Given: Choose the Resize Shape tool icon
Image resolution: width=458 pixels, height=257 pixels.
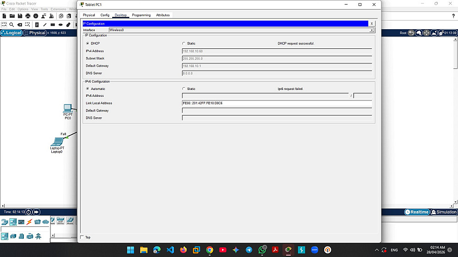Looking at the screenshot, I should 27,25.
